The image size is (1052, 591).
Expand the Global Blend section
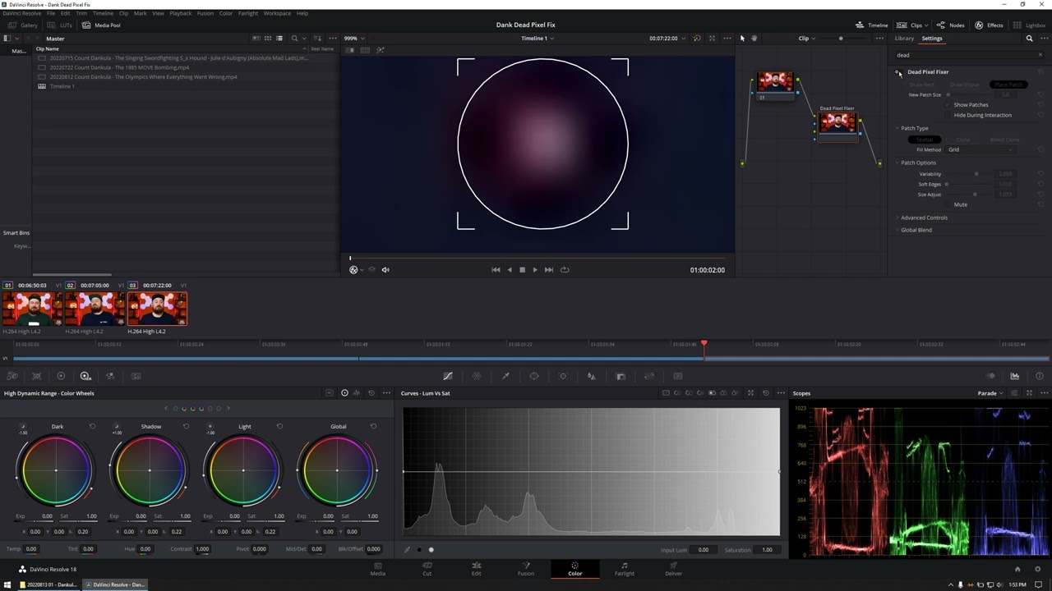point(897,230)
